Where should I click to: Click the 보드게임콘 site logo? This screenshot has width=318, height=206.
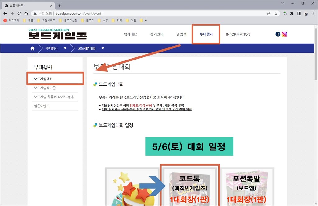pyautogui.click(x=57, y=34)
